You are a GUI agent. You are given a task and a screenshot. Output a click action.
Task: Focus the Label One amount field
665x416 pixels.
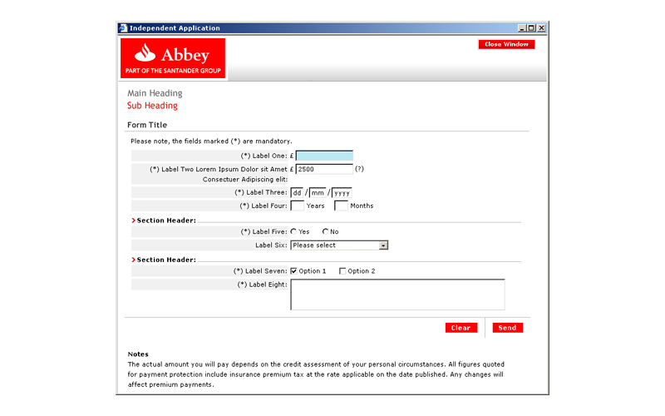click(x=324, y=156)
